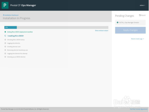Show verbose output link
Screen dimensions: 149x112
coord(101,30)
